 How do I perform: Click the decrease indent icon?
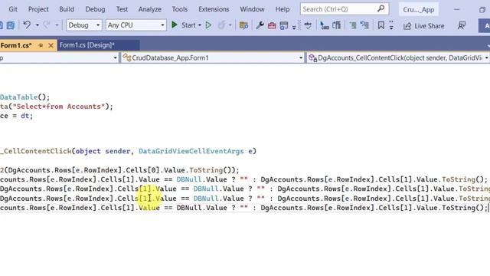pos(325,25)
